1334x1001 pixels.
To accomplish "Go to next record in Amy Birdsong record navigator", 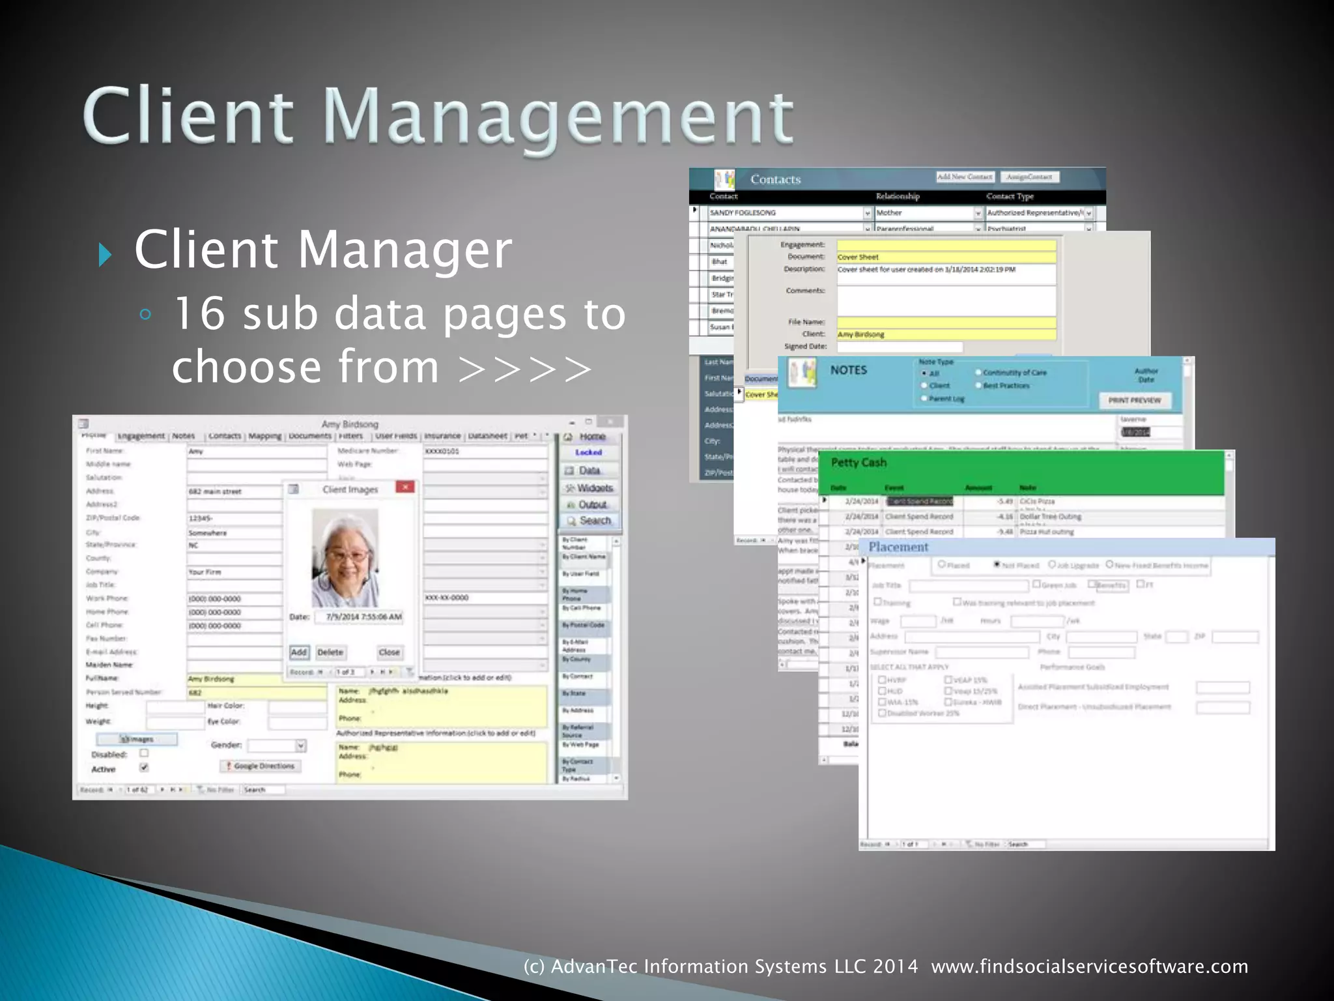I will [x=163, y=790].
